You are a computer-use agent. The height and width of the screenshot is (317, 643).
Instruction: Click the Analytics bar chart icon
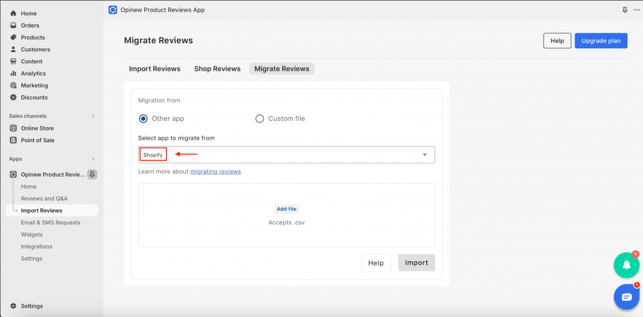pyautogui.click(x=13, y=73)
